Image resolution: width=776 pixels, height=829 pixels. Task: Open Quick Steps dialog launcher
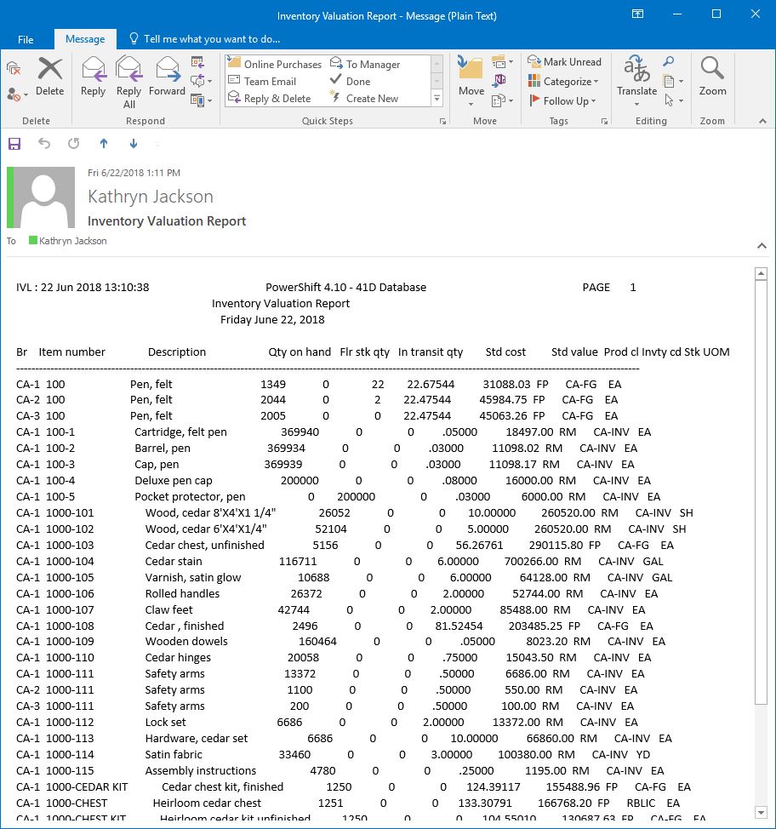coord(442,122)
